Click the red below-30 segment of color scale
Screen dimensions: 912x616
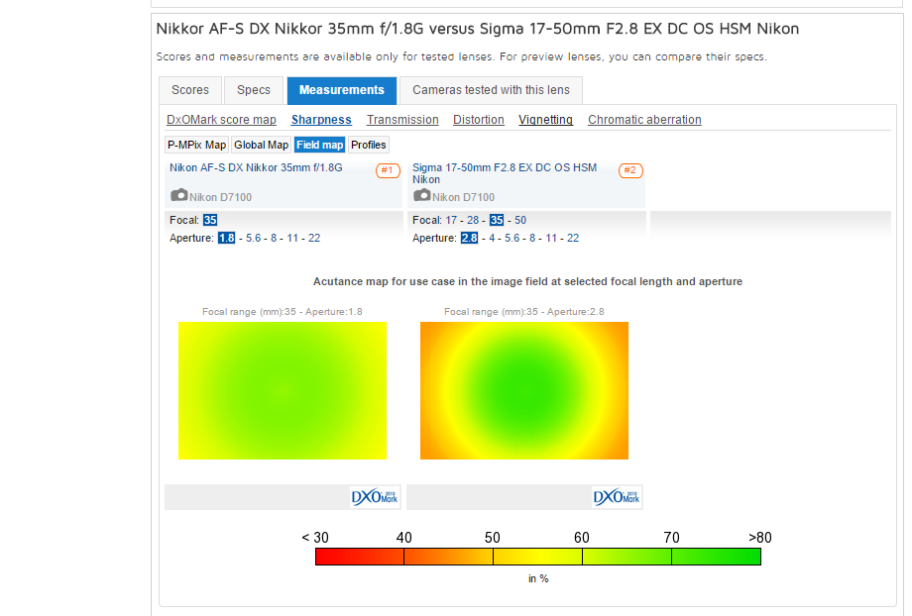[360, 557]
